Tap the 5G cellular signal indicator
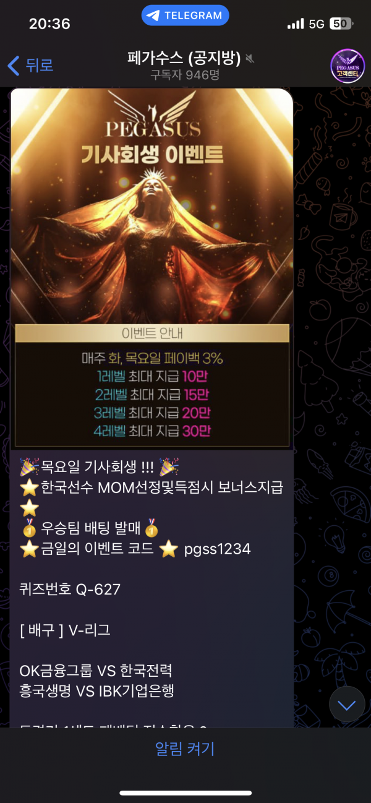The height and width of the screenshot is (803, 371). point(317,24)
